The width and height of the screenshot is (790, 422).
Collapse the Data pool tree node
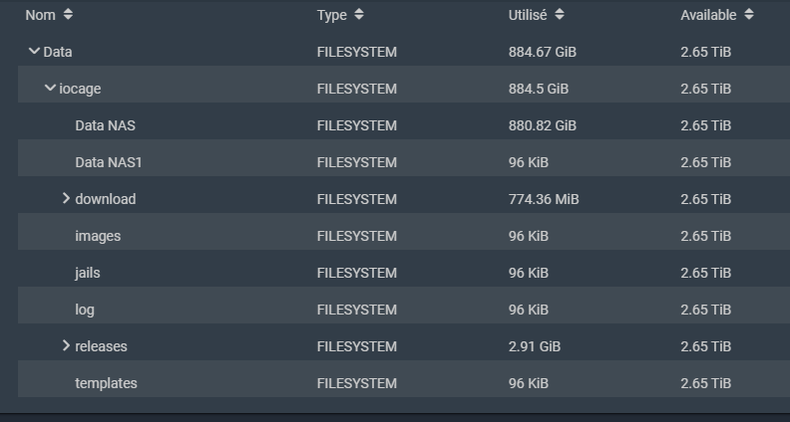point(34,51)
